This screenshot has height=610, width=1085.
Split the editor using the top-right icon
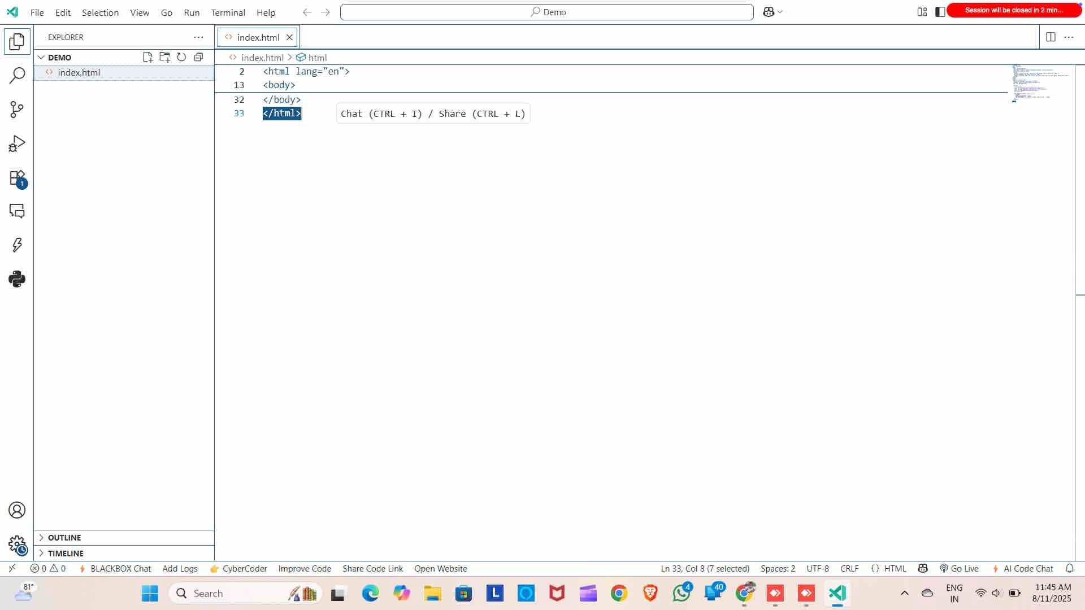[1051, 37]
